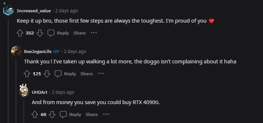Open more options for UHDArt's comment
Viewport: 263px width, 123px height.
(x=106, y=114)
